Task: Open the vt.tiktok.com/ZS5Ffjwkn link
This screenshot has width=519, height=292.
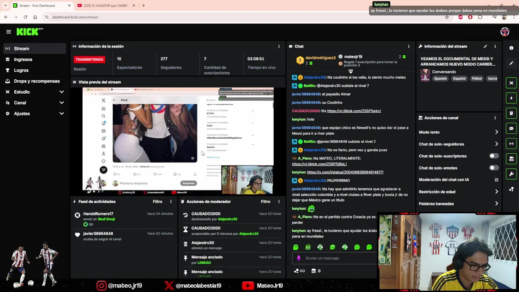Action: 354,111
